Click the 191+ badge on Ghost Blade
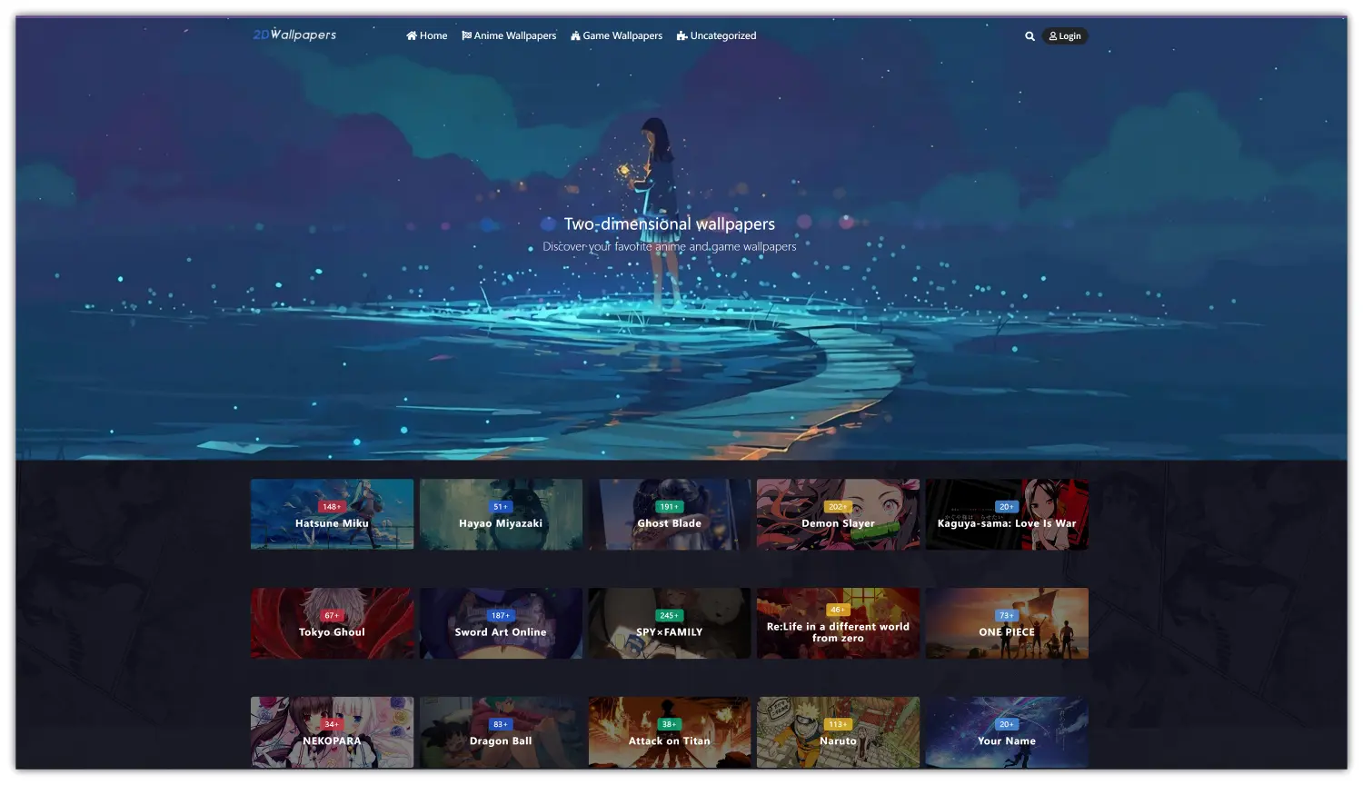 pyautogui.click(x=670, y=507)
